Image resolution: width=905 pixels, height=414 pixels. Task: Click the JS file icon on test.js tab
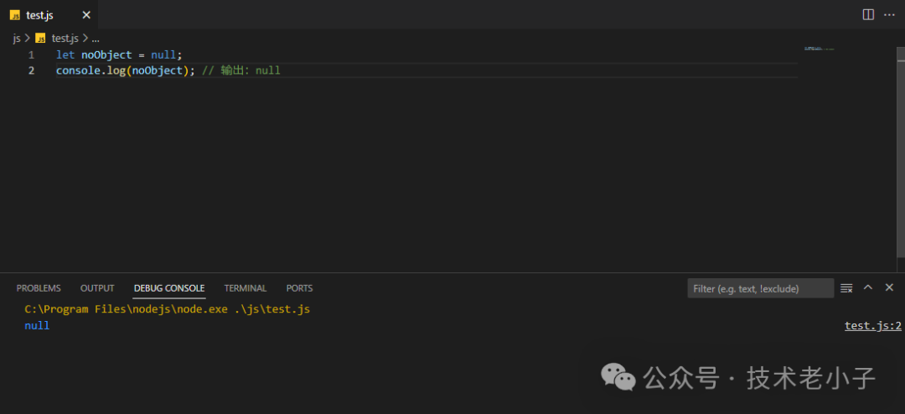coord(15,15)
